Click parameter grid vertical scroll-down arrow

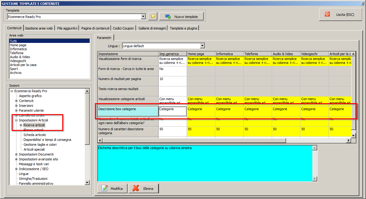coord(353,135)
